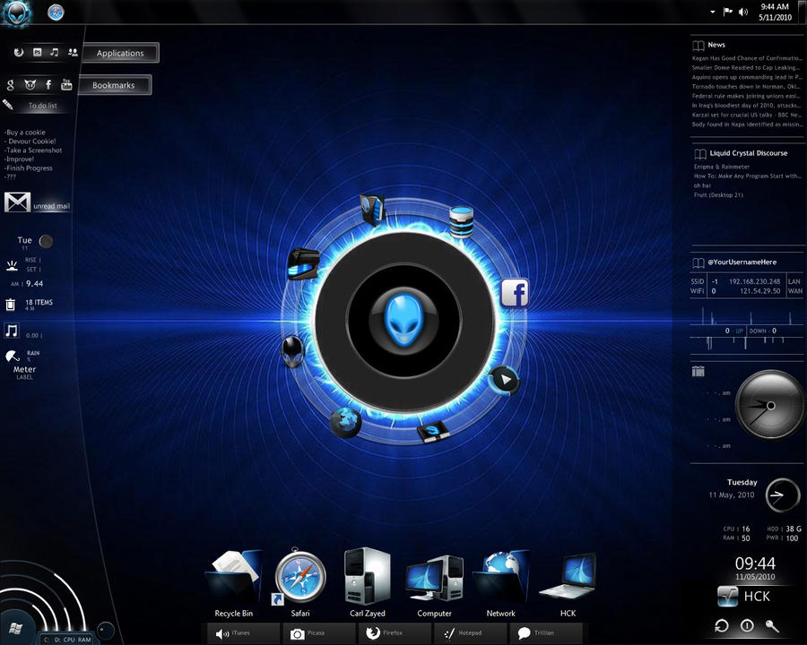This screenshot has height=645, width=807.
Task: Launch Firefox from the bottom launcher bar
Action: [x=395, y=633]
